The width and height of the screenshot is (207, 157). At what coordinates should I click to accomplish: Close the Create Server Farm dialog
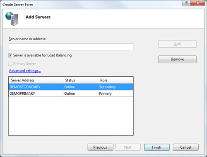[x=197, y=3]
